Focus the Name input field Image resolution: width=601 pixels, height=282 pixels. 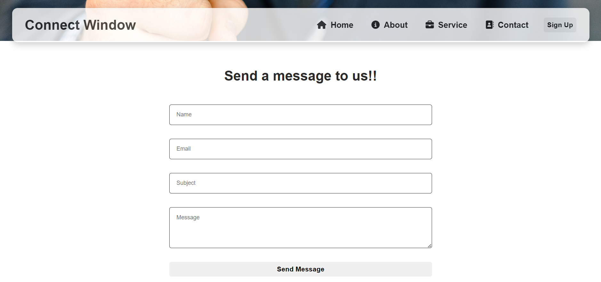coord(300,115)
